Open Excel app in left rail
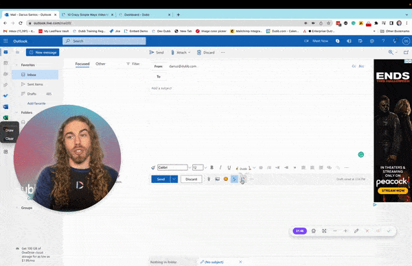 click(x=5, y=117)
